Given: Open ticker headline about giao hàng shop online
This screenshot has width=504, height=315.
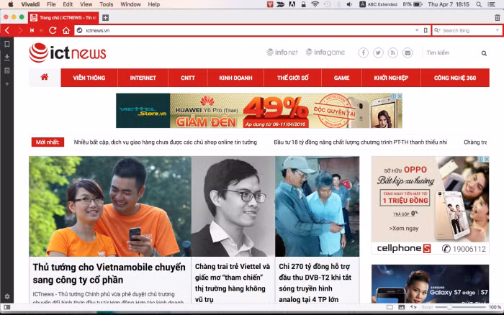Looking at the screenshot, I should tap(165, 142).
